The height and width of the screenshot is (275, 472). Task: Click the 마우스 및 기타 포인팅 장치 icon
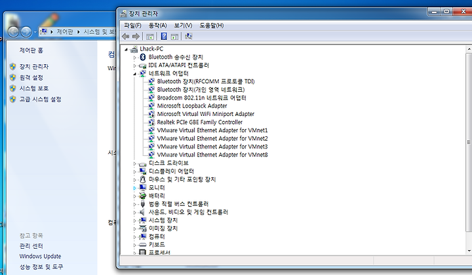(143, 179)
